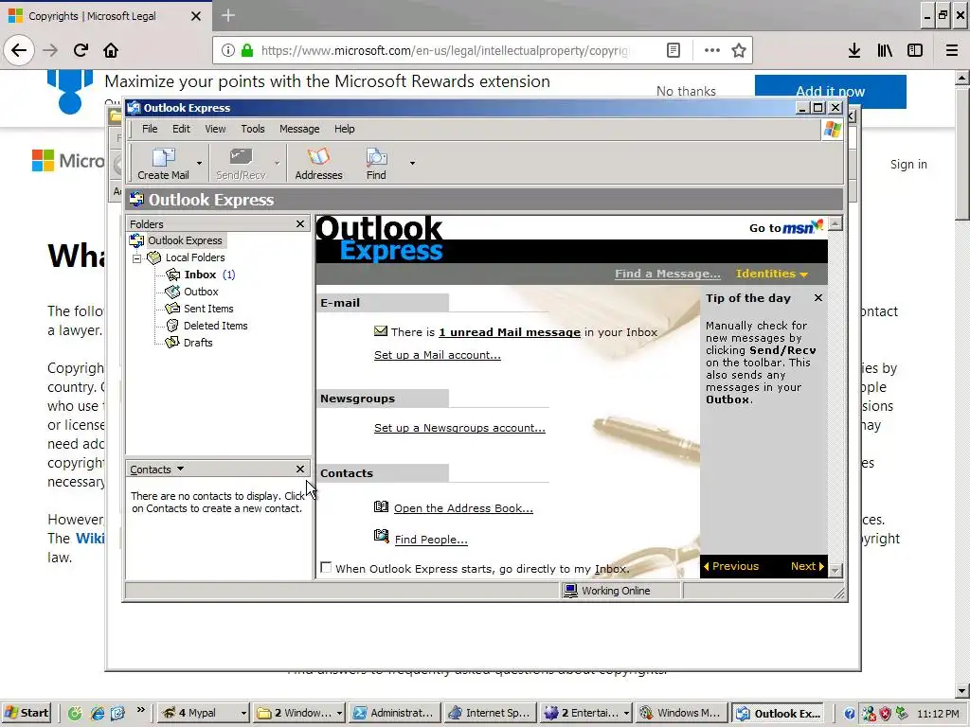Open the 2 Windows taskbar group dropdown

click(339, 714)
